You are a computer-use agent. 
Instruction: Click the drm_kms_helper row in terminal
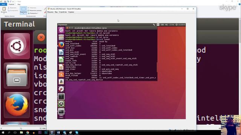tap(89, 73)
